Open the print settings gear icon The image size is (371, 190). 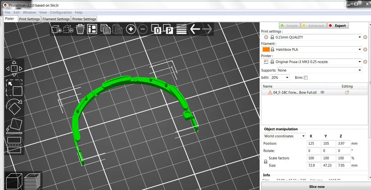pos(365,37)
